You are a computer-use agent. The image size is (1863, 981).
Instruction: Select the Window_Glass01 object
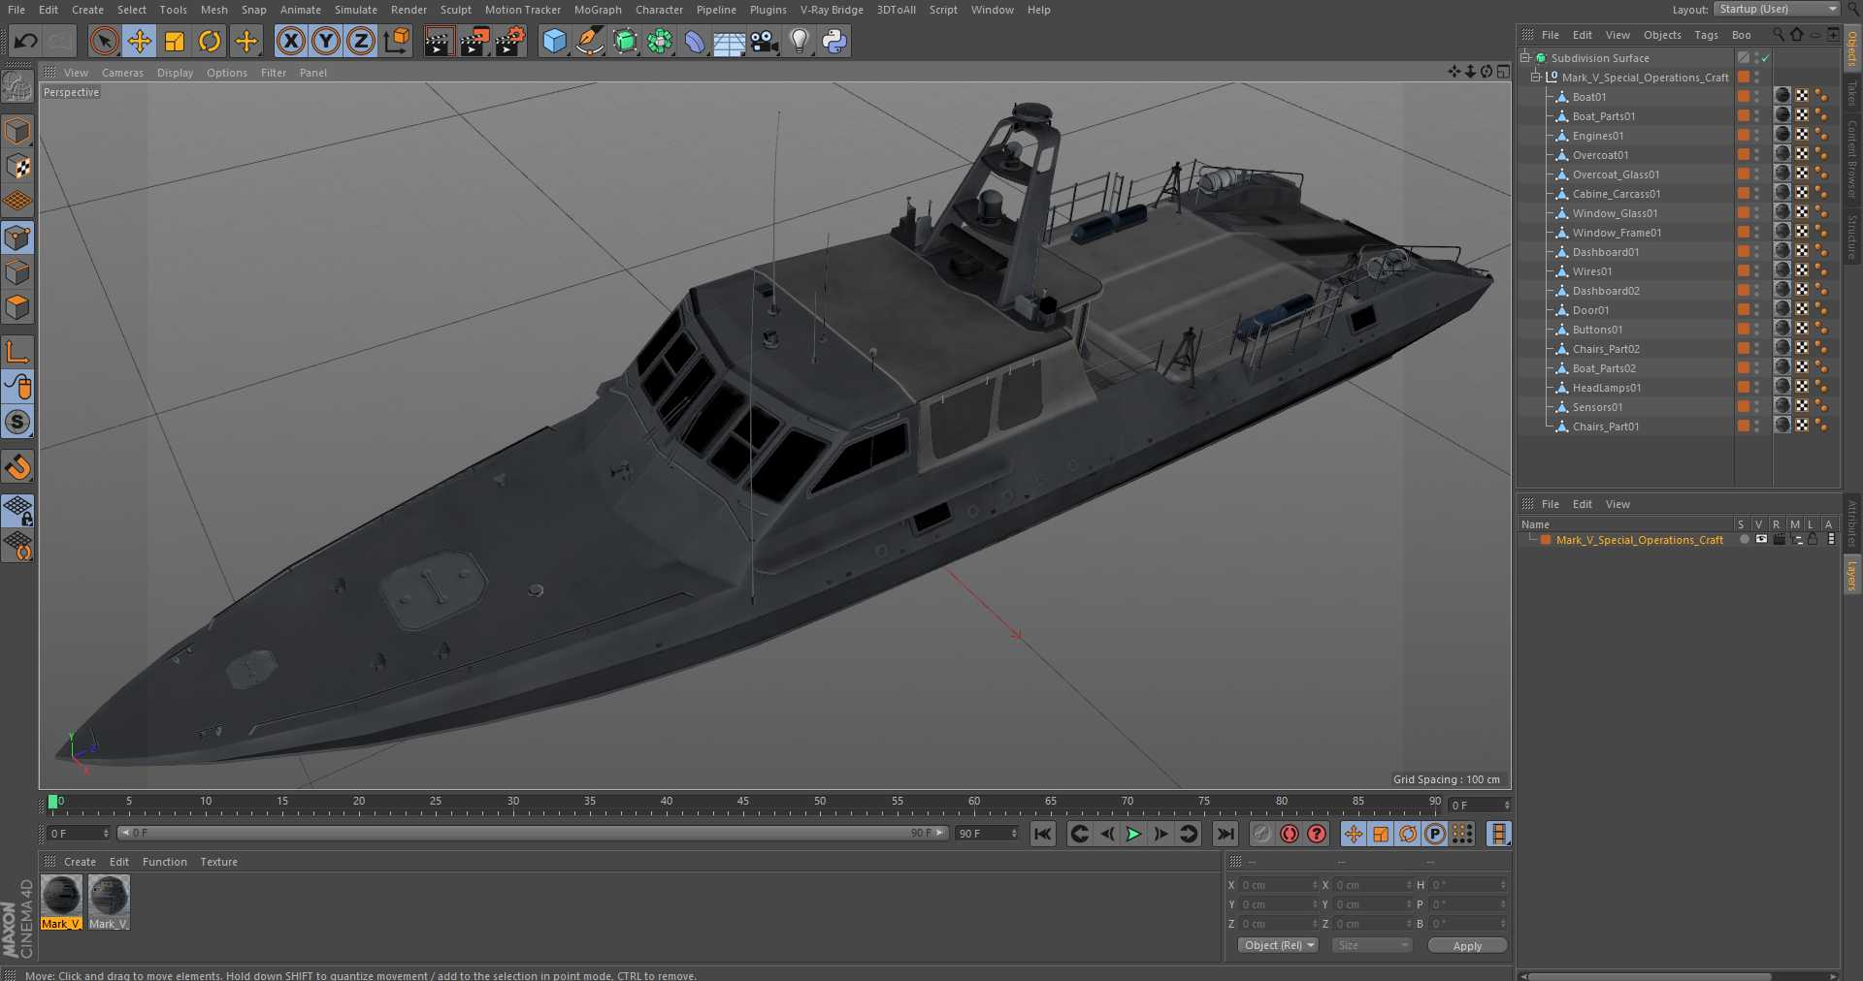pyautogui.click(x=1615, y=213)
